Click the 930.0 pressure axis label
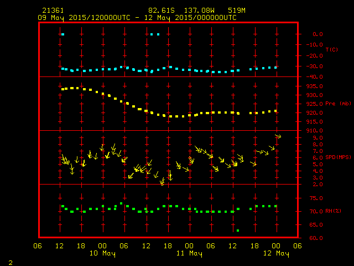Screen dimensions: 354x266 315,95
